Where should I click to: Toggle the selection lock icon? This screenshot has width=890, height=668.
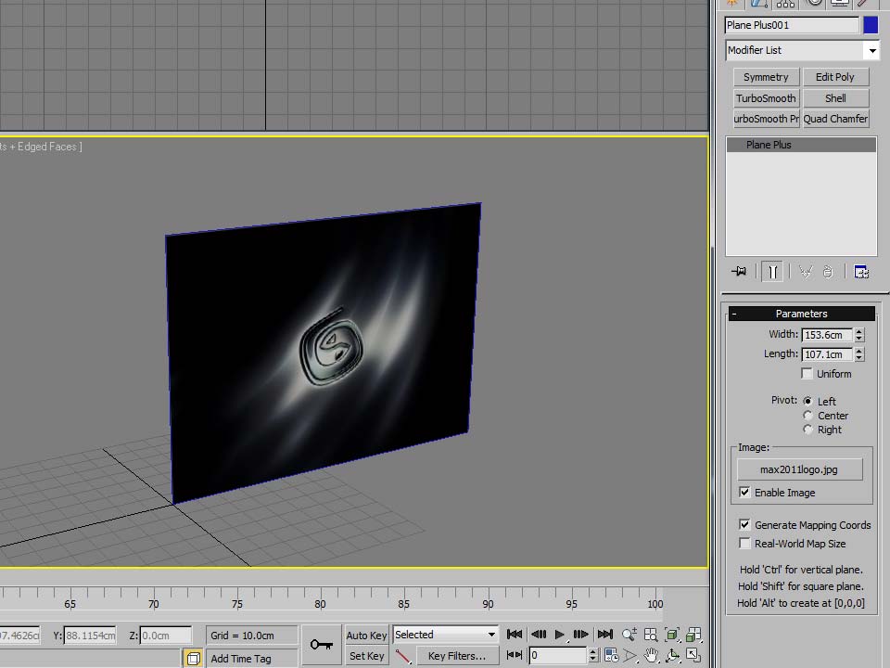point(193,659)
